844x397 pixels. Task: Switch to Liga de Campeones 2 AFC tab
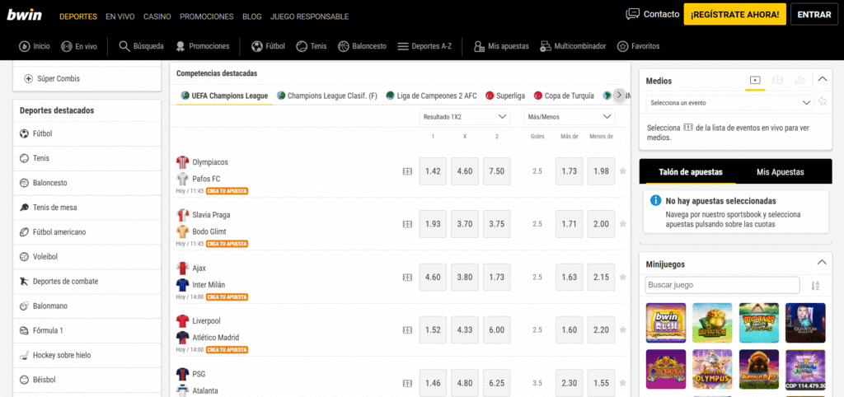(431, 96)
